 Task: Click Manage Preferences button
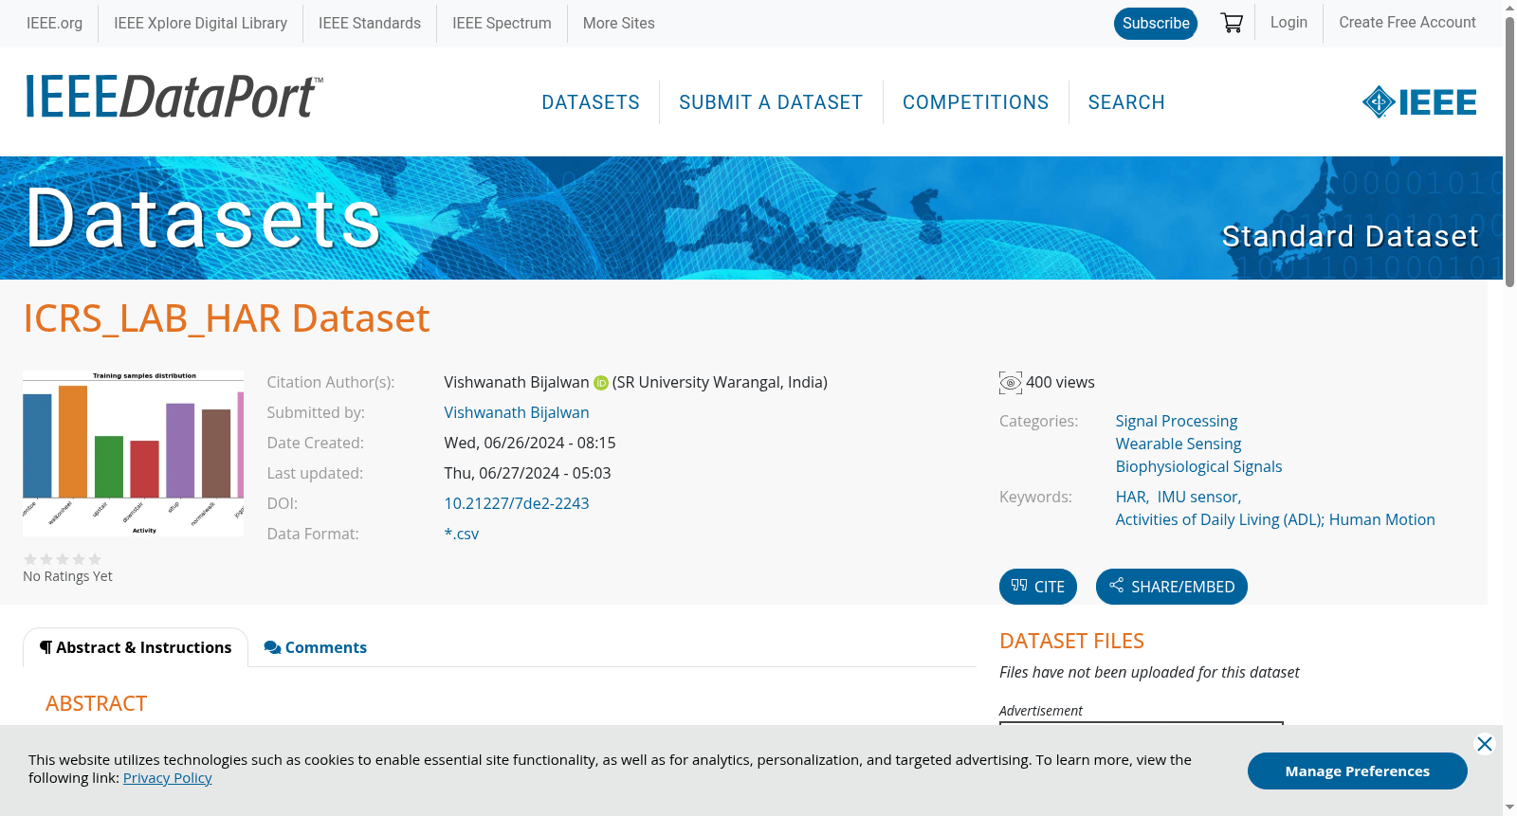(1358, 771)
